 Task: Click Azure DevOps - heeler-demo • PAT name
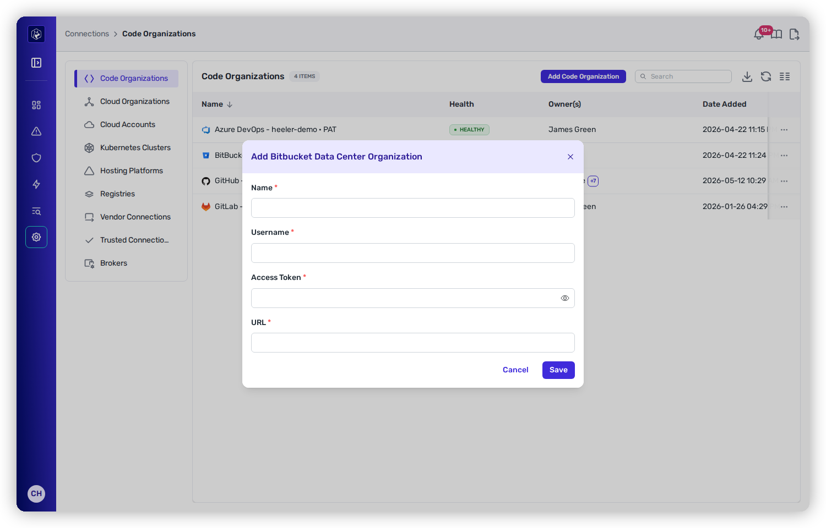pyautogui.click(x=275, y=130)
